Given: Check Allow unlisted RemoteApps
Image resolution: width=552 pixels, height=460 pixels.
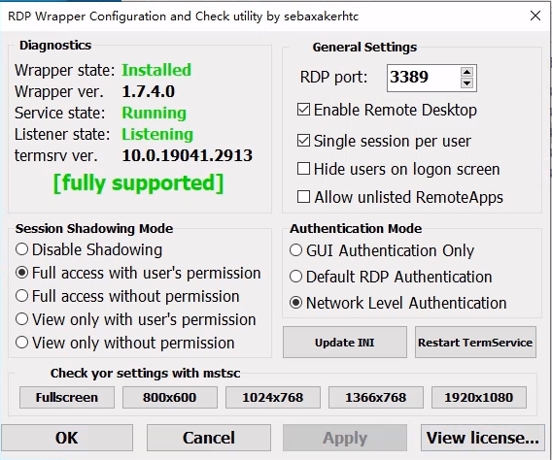Looking at the screenshot, I should 303,197.
